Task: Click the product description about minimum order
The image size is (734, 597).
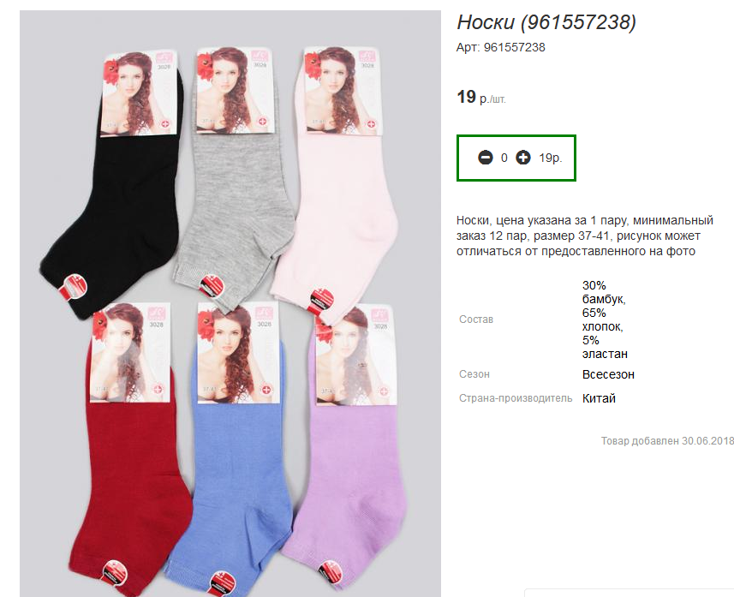Action: point(585,236)
